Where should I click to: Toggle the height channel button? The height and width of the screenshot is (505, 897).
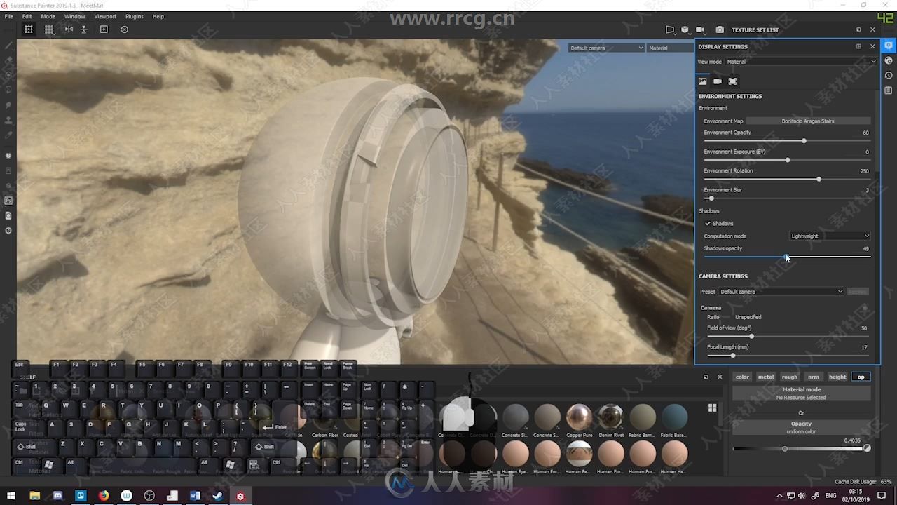[x=837, y=377]
